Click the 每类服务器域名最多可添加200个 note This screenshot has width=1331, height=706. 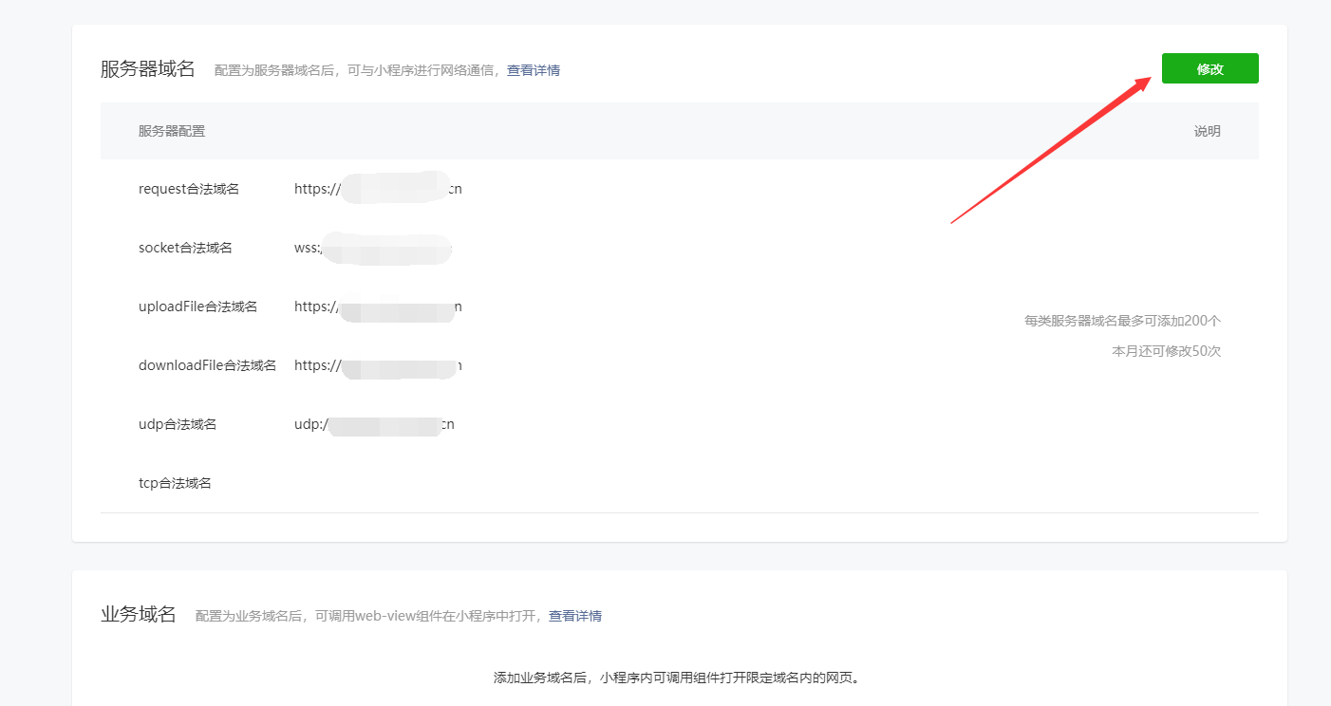click(1122, 321)
